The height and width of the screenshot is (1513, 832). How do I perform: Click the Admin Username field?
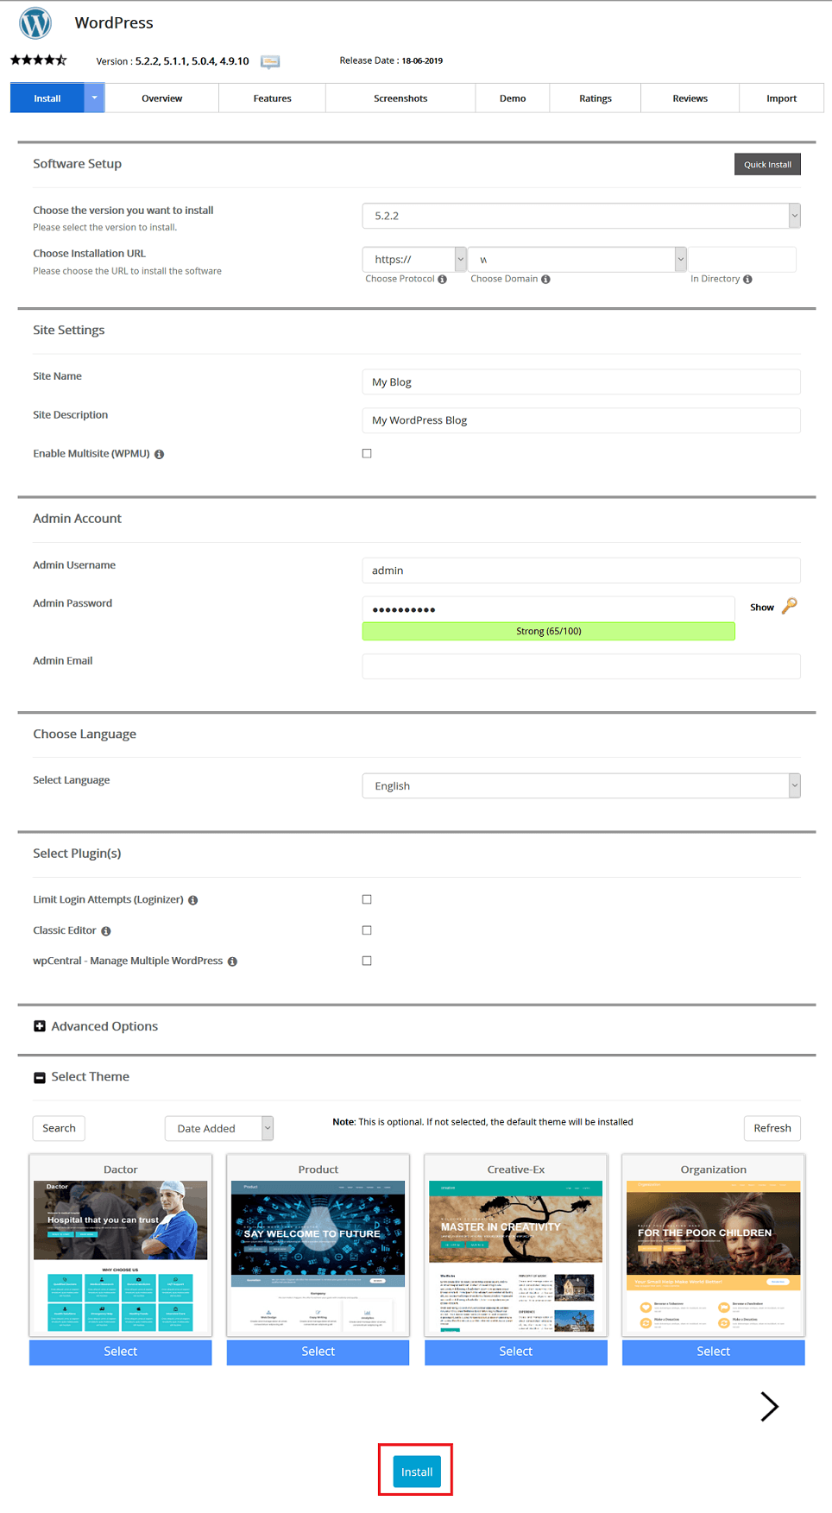tap(581, 571)
